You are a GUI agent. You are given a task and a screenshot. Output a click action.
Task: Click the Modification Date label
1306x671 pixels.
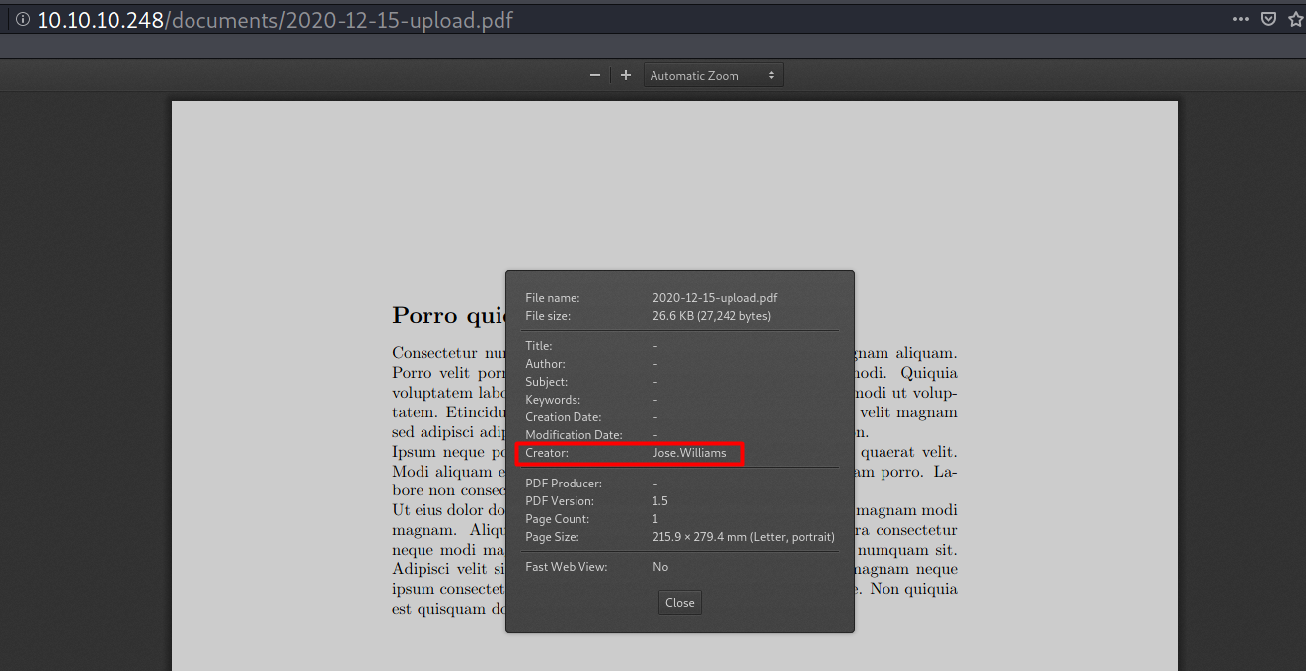[574, 435]
